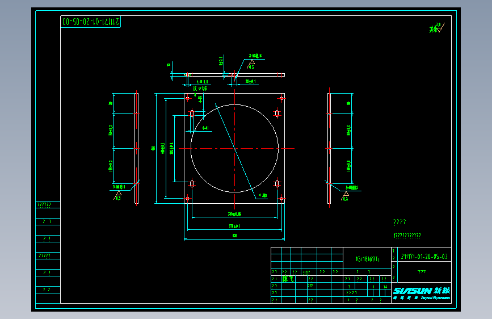Select the 1Gr18Ni9Ti material text

click(367, 259)
